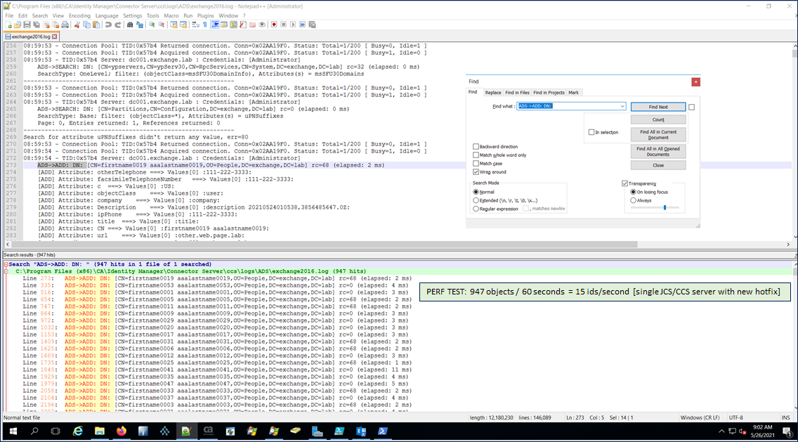
Task: Click the Print toolbar icon
Action: pos(65,25)
